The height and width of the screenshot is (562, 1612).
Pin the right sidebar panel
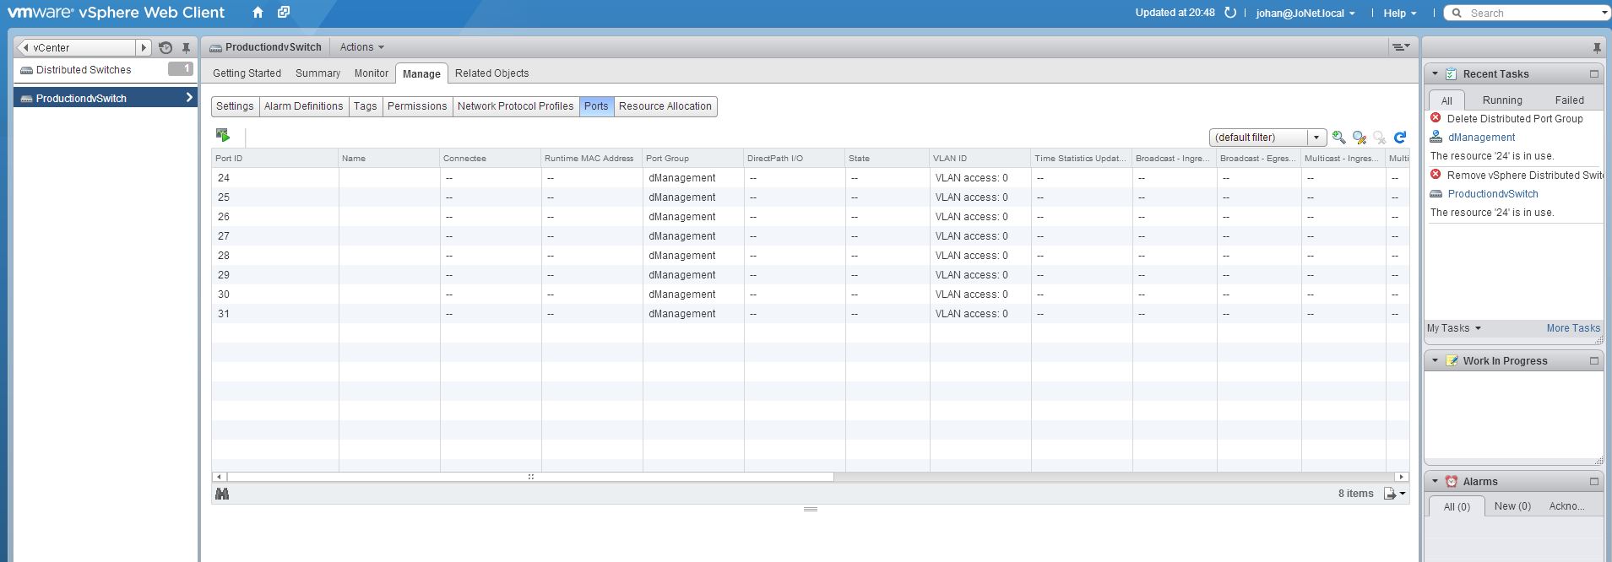point(1597,48)
